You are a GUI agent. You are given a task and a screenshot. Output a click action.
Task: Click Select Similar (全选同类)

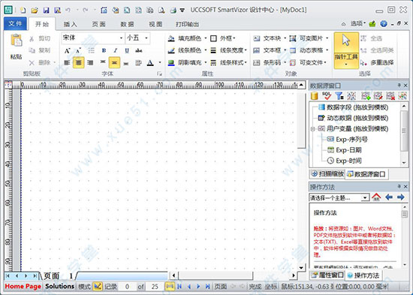click(377, 50)
